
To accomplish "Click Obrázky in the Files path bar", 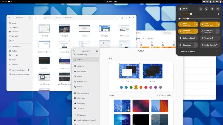I will click(58, 18).
